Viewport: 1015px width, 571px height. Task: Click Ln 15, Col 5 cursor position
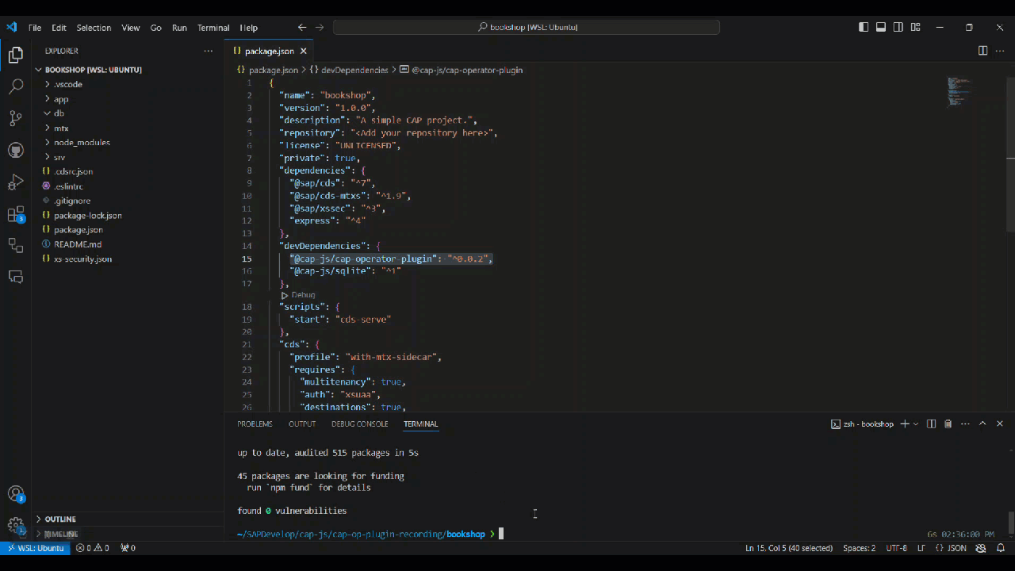click(x=789, y=548)
